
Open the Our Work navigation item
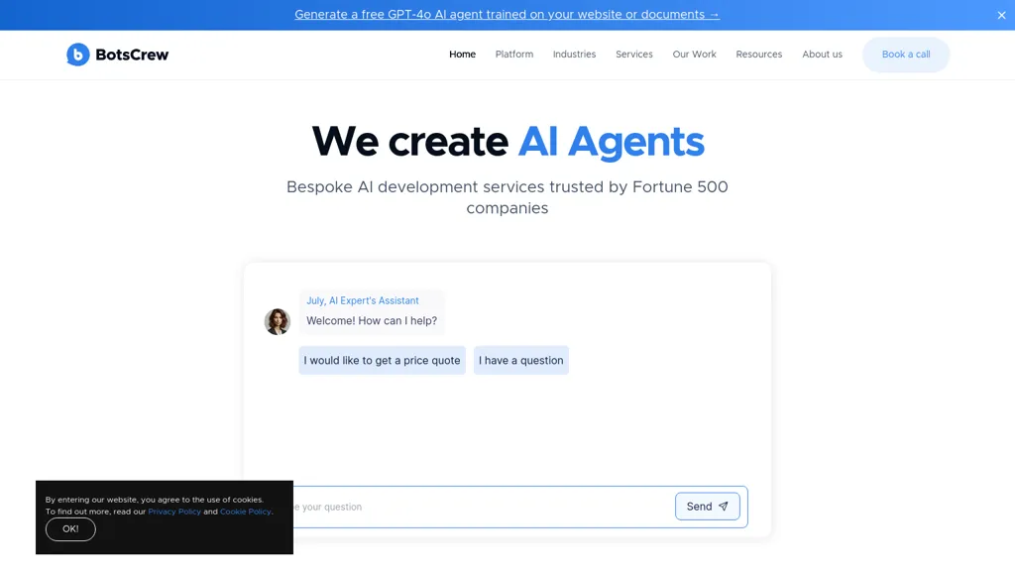tap(694, 55)
